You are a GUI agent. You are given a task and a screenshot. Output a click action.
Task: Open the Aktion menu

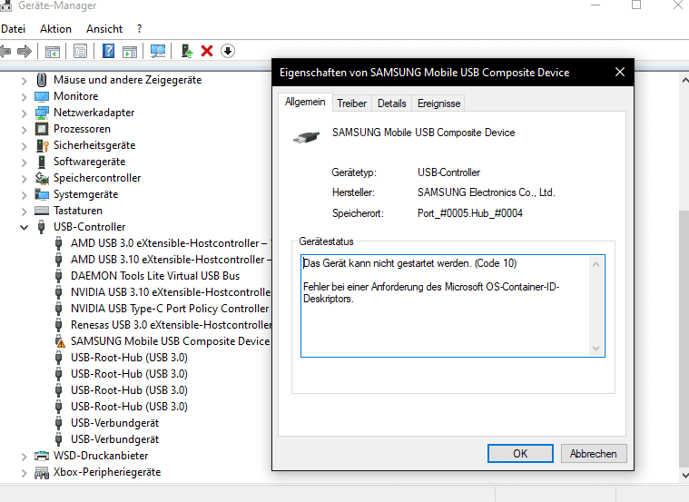(x=55, y=29)
